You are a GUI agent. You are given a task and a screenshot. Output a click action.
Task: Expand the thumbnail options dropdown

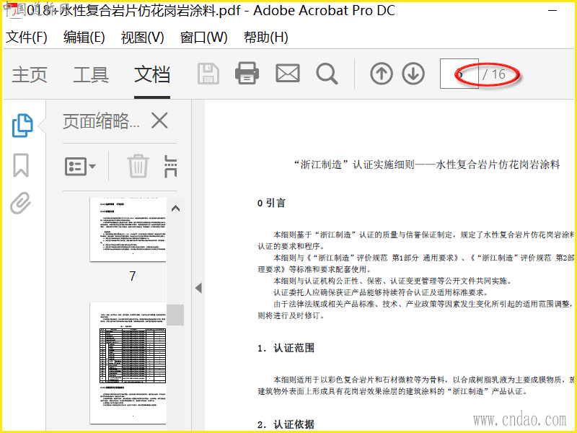pos(80,167)
